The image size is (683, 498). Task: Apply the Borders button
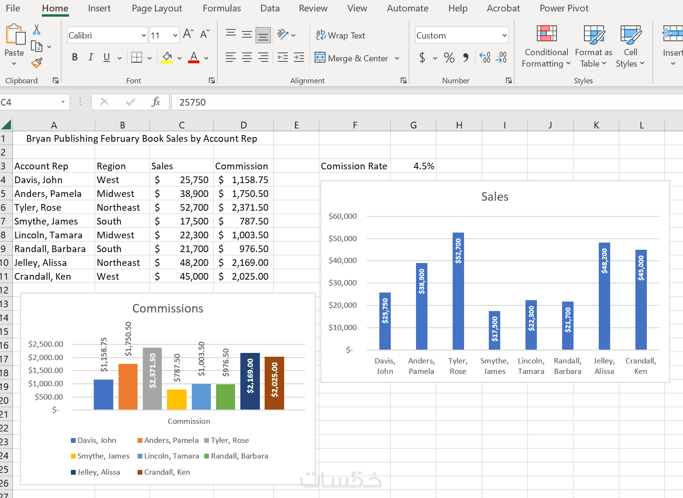coord(137,58)
